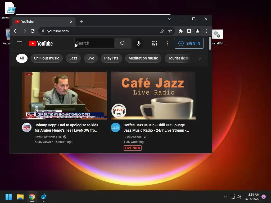Open BGM channel name link
The image size is (271, 203).
[133, 137]
